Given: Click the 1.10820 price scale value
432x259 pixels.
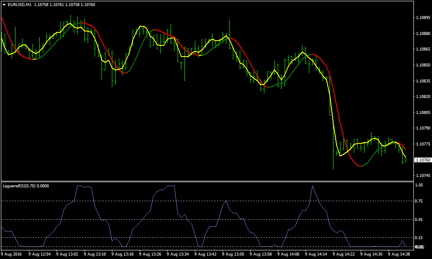Looking at the screenshot, I should (x=422, y=97).
